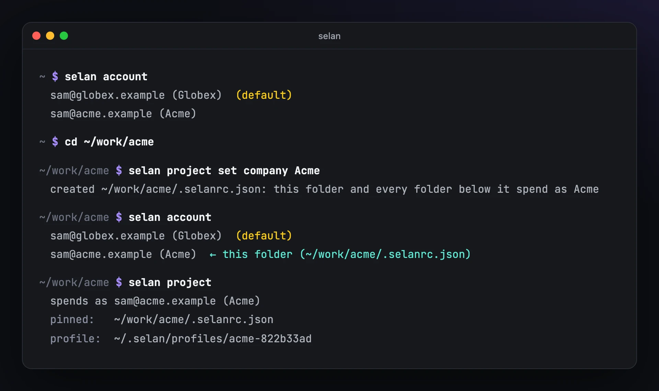The image size is (659, 391).
Task: Maximize the terminal via the green button
Action: (x=64, y=36)
